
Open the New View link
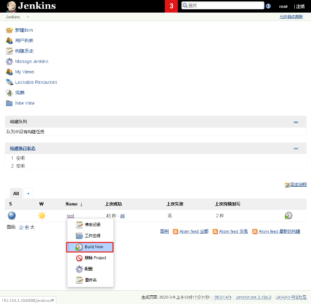tap(25, 103)
